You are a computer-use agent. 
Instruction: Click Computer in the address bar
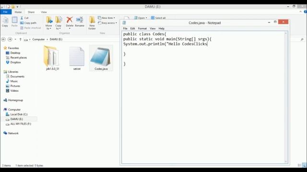click(x=38, y=39)
